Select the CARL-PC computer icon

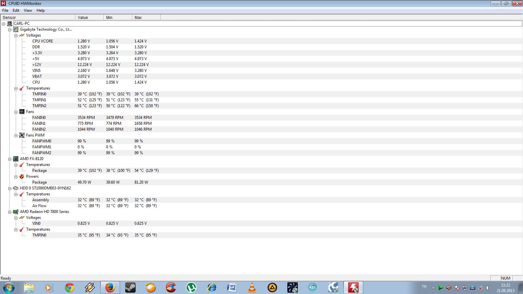tap(9, 24)
